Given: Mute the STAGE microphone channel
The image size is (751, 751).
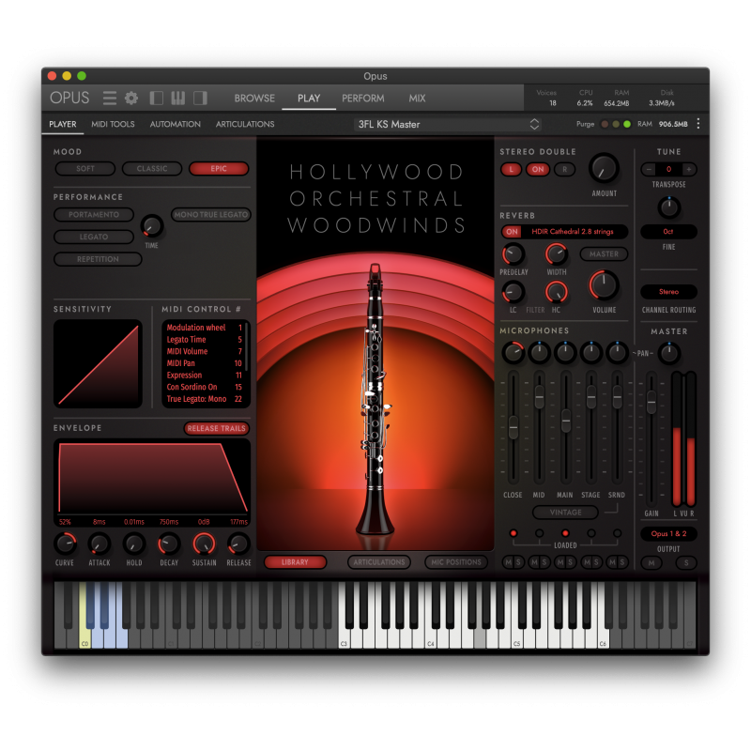Looking at the screenshot, I should (586, 562).
